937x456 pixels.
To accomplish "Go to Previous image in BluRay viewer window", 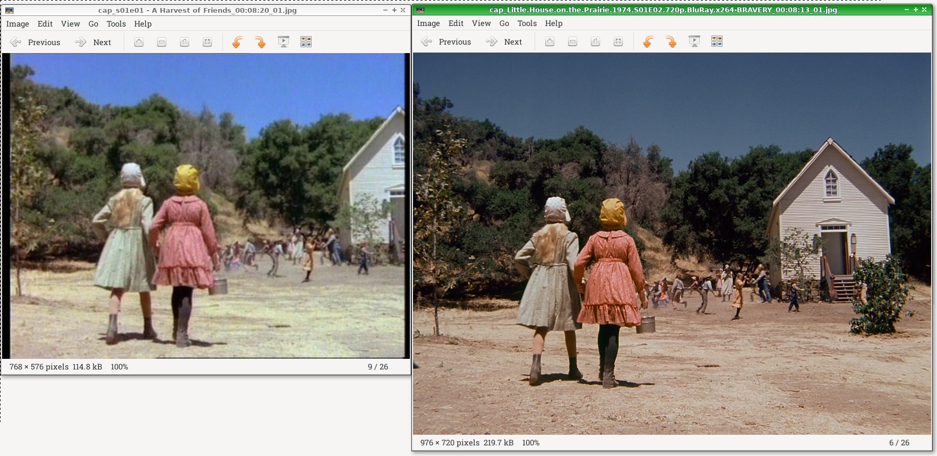I will (x=446, y=42).
